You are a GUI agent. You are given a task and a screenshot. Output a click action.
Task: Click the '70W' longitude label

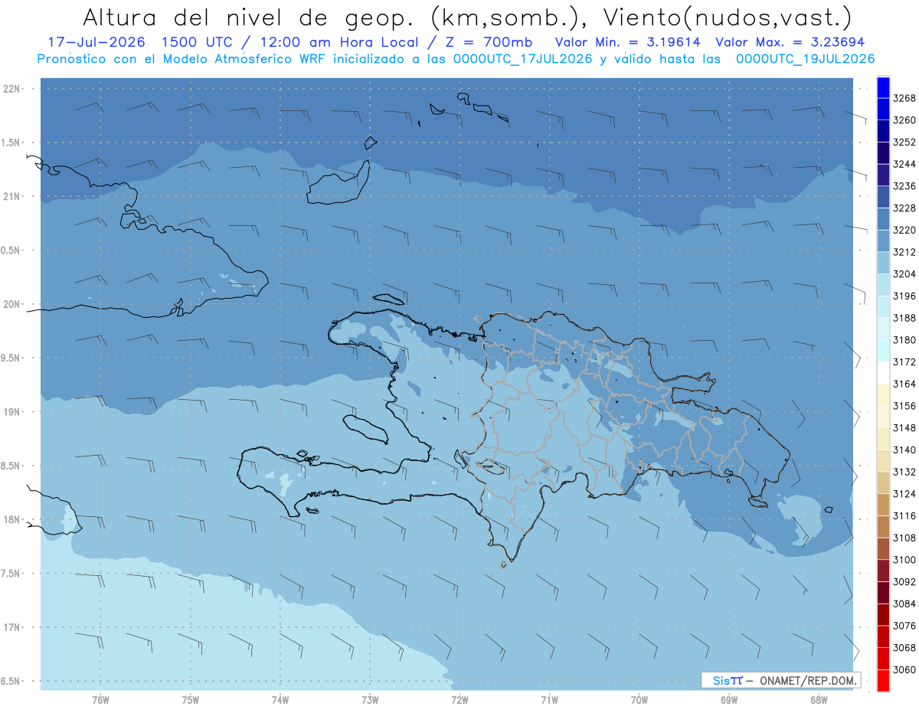pyautogui.click(x=639, y=700)
